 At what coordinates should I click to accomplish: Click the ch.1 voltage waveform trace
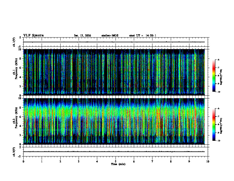click(x=114, y=42)
